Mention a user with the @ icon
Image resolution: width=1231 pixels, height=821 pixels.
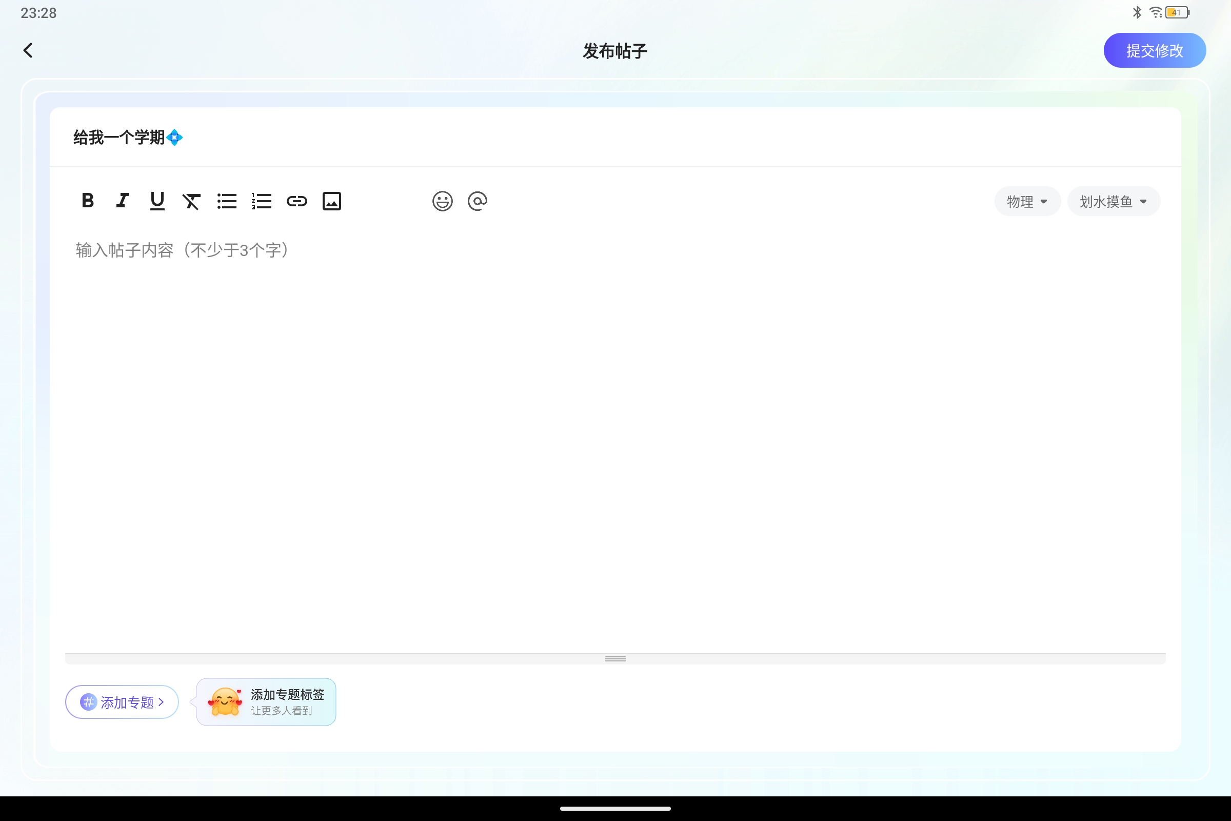coord(478,201)
